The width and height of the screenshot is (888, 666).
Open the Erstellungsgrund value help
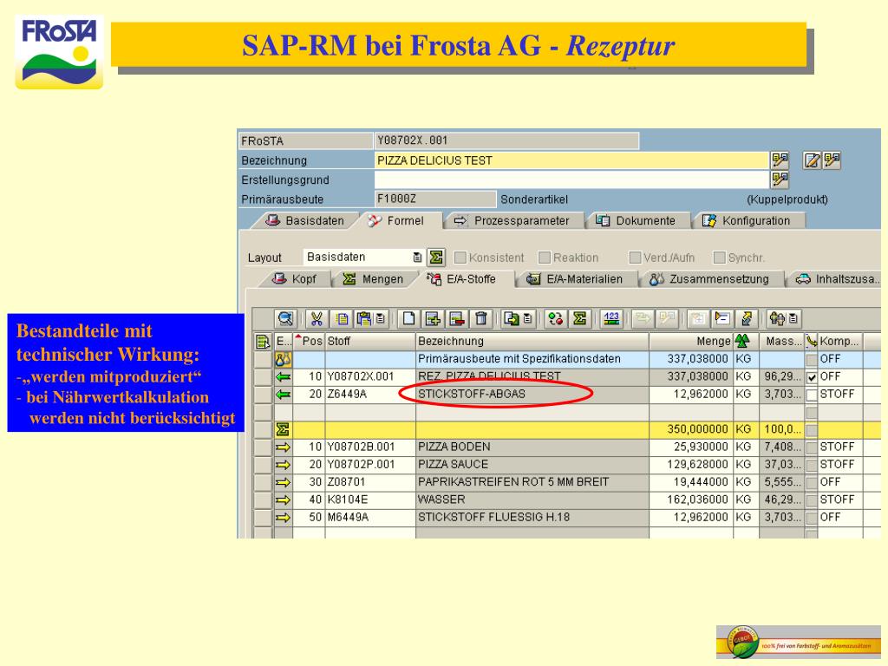[779, 180]
